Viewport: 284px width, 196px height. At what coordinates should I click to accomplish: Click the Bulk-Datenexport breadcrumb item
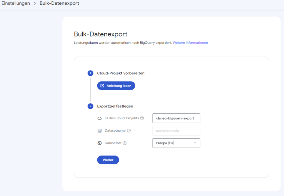click(x=59, y=3)
